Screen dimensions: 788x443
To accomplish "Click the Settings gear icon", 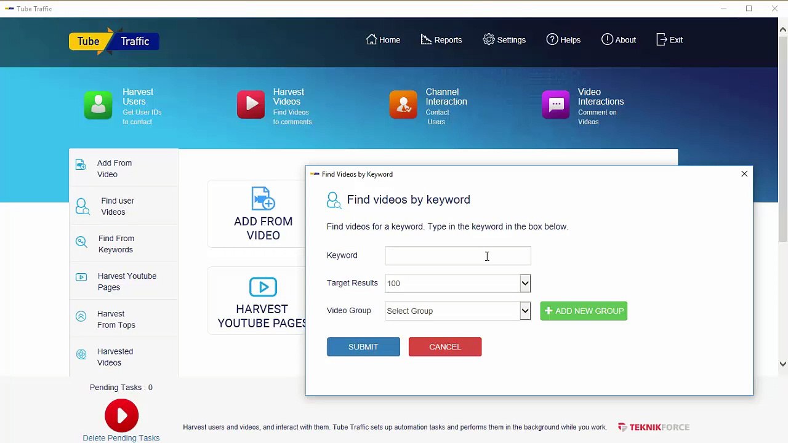I will [x=489, y=39].
